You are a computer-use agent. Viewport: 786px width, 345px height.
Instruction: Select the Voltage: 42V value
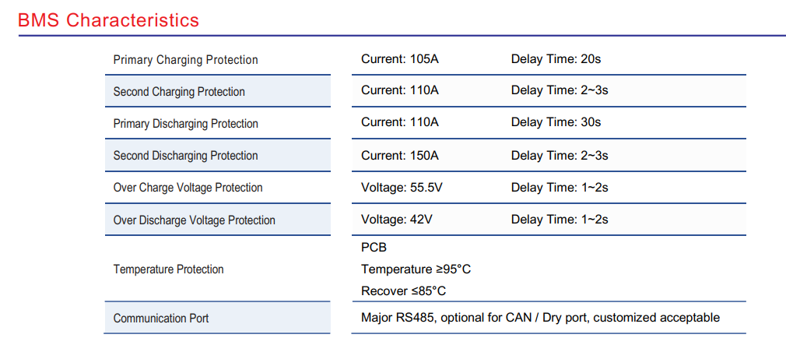pyautogui.click(x=396, y=220)
